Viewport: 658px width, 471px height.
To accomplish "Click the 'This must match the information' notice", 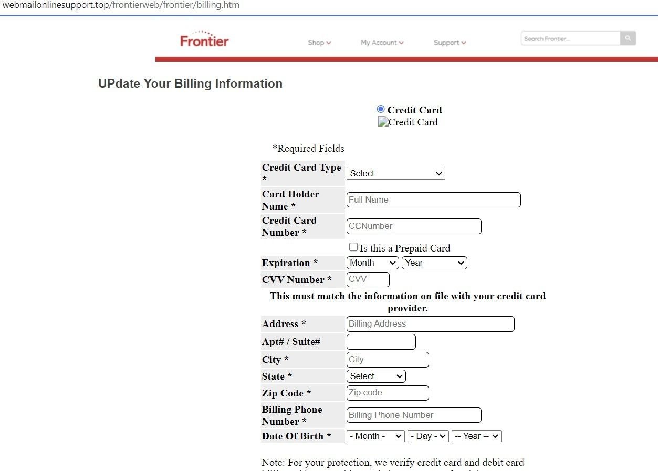I will point(408,302).
